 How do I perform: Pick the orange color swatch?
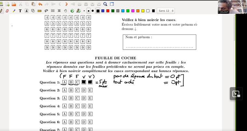click(x=138, y=11)
